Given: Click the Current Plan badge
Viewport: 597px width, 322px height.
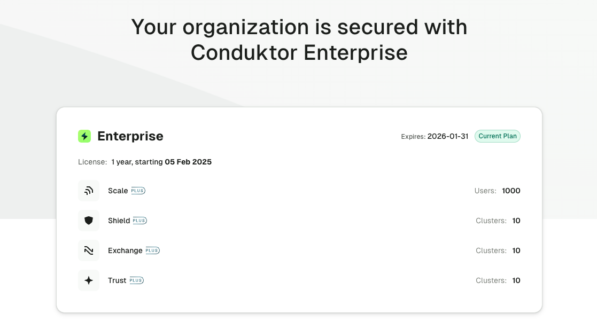Looking at the screenshot, I should 497,136.
